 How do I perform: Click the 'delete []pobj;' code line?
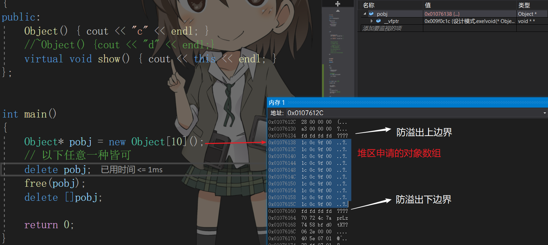(63, 197)
